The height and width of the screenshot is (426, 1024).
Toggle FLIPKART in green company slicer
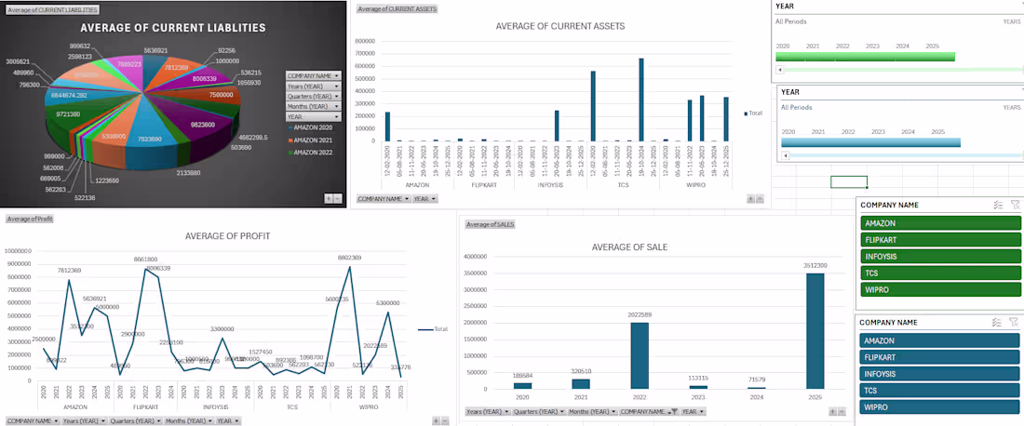(x=940, y=239)
